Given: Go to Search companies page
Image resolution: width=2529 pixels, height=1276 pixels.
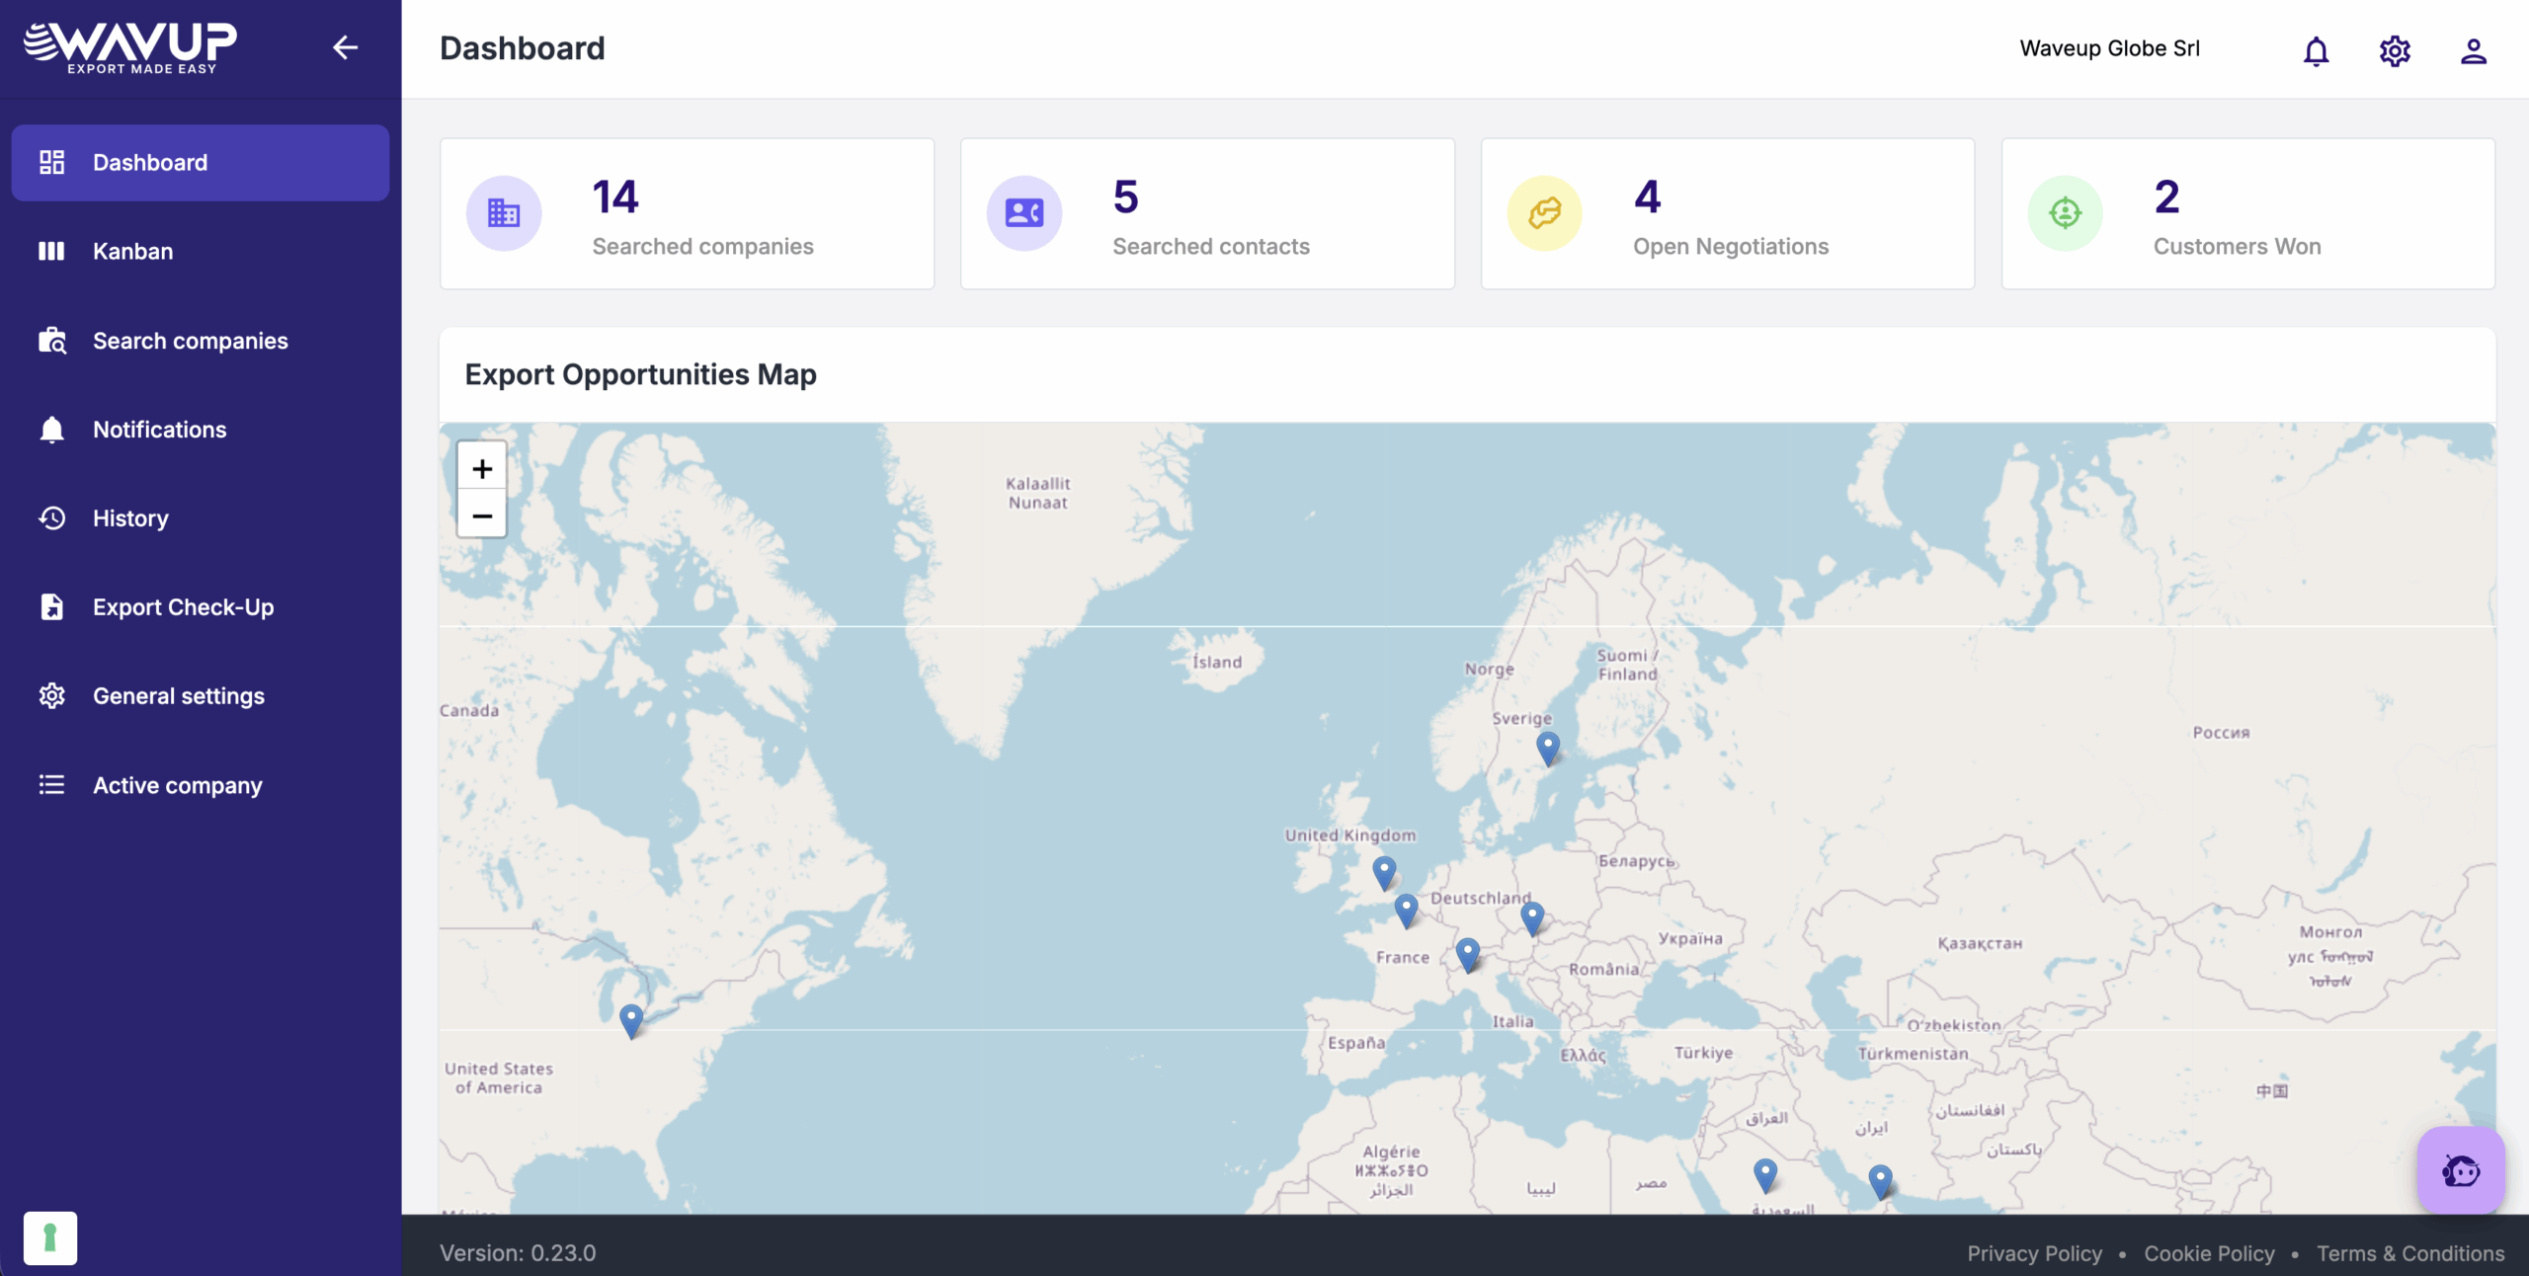Looking at the screenshot, I should [x=190, y=341].
